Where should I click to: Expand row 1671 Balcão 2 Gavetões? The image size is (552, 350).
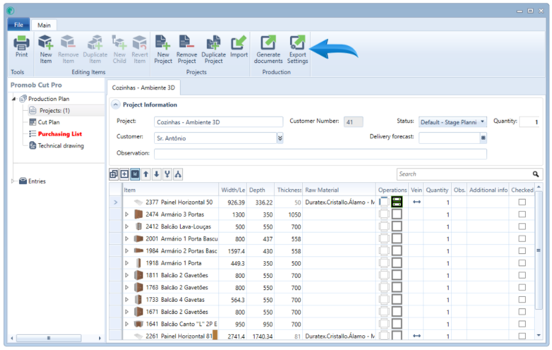tap(127, 311)
